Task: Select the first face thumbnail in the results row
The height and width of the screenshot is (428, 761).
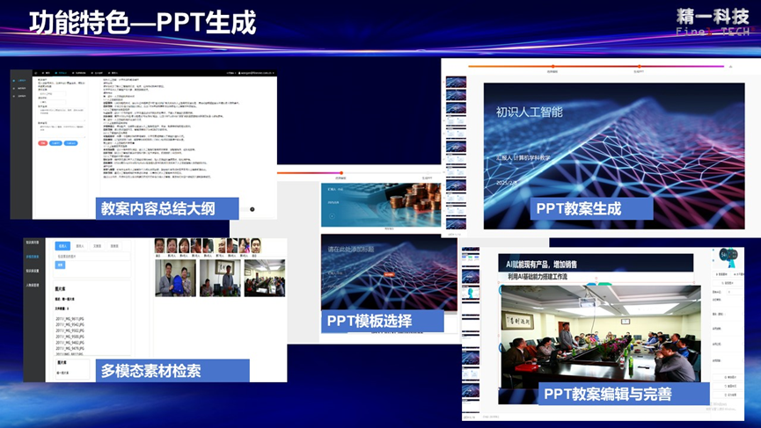Action: pyautogui.click(x=159, y=246)
